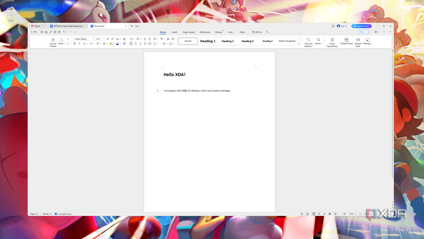Image resolution: width=424 pixels, height=239 pixels.
Task: Expand the font name dropdown
Action: click(92, 39)
